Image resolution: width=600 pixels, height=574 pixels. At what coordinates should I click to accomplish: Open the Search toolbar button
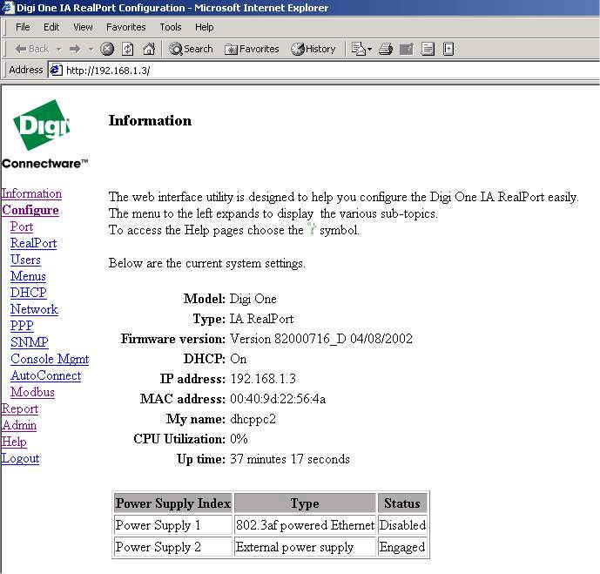point(191,49)
